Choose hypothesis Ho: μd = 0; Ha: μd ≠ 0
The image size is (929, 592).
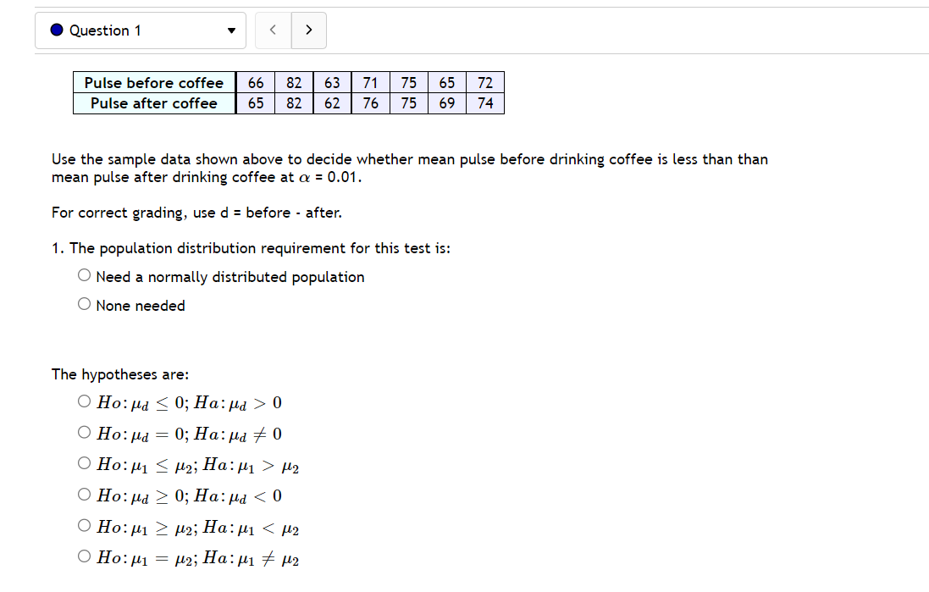pyautogui.click(x=84, y=432)
